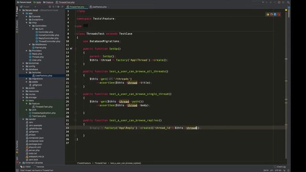Select webpack.mix.js in project tree

pos(36,157)
